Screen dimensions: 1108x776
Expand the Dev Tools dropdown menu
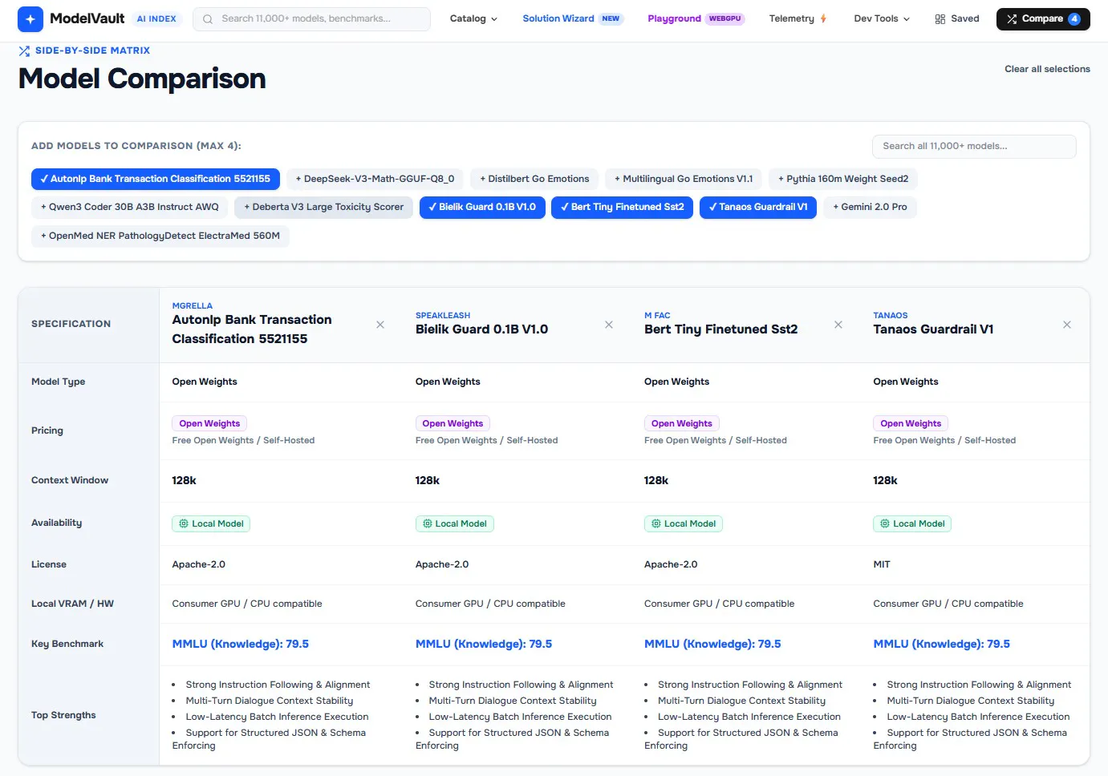tap(882, 18)
